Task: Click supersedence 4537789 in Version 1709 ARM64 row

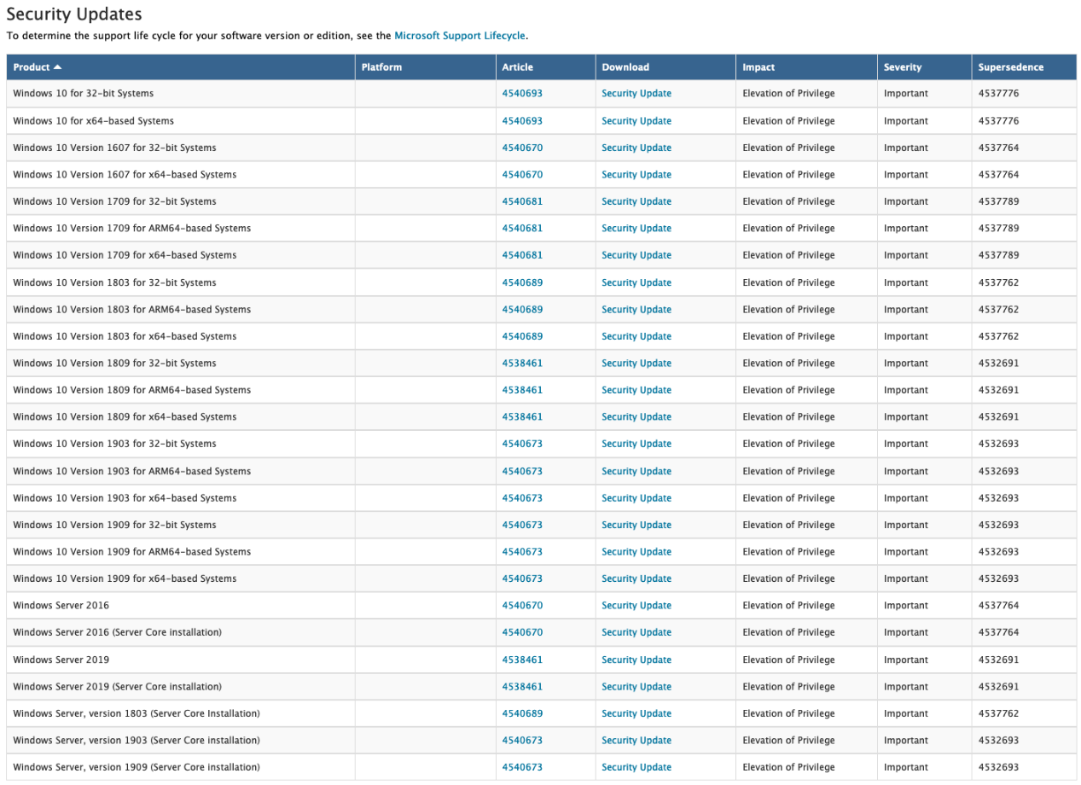Action: tap(998, 229)
